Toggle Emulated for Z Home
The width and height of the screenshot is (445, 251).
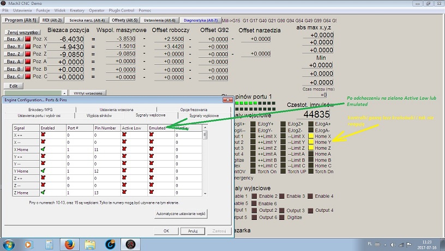(151, 192)
